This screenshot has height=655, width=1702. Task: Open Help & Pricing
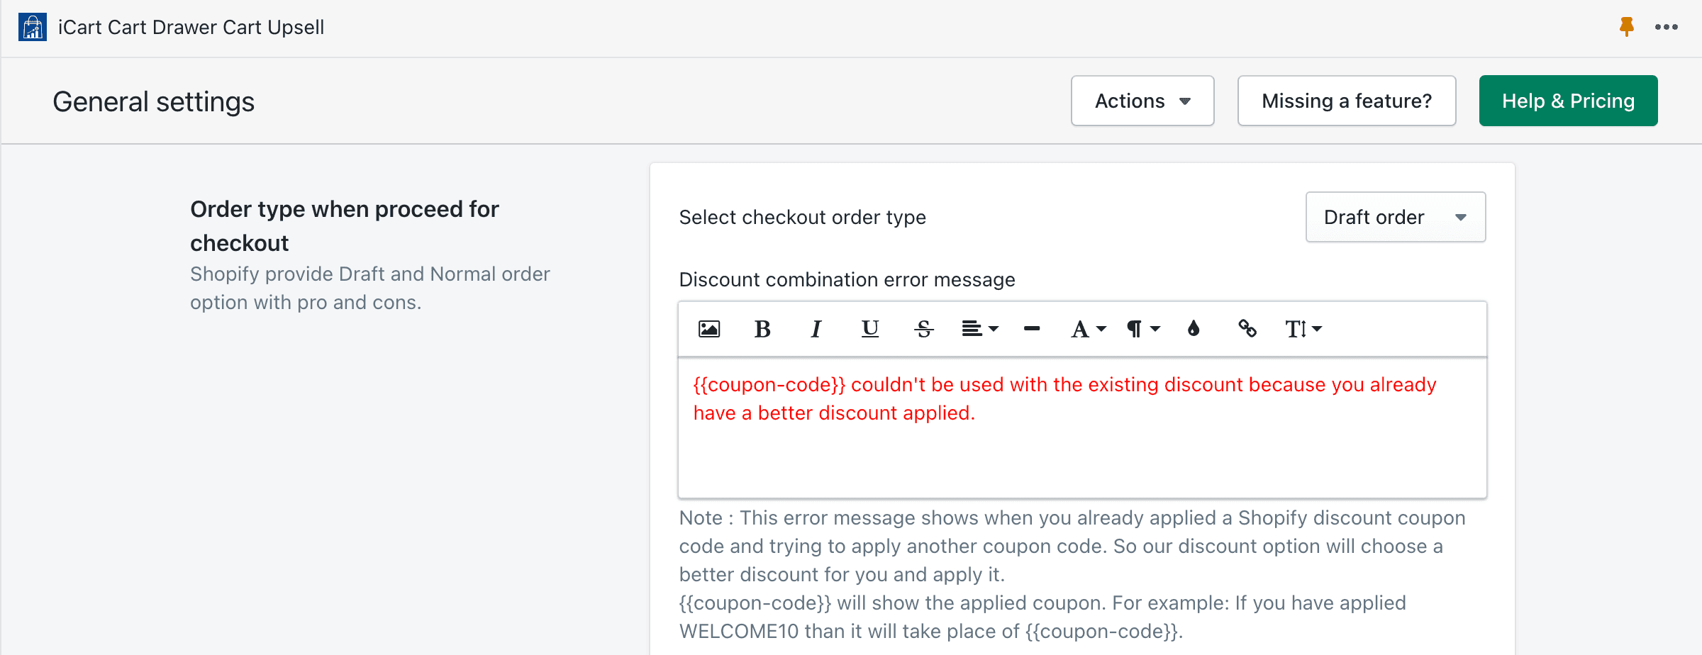tap(1568, 101)
